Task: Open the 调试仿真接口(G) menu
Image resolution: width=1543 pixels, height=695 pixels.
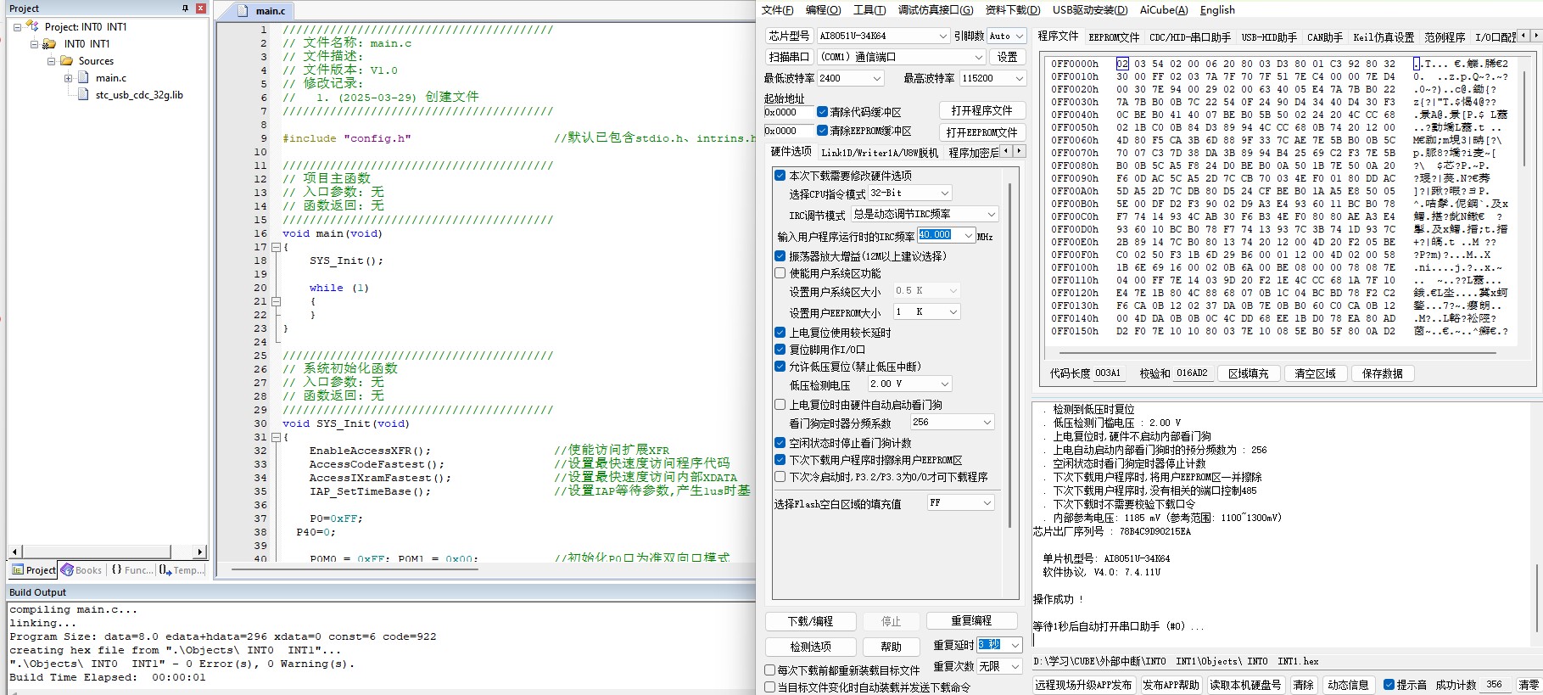Action: click(936, 10)
